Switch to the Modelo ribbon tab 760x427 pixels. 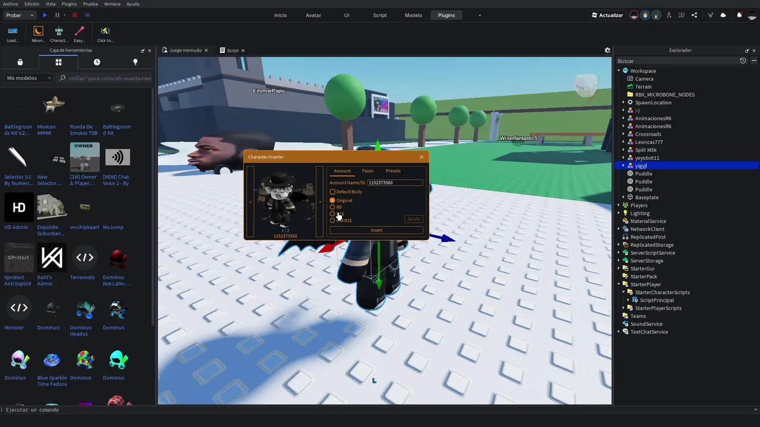click(413, 15)
